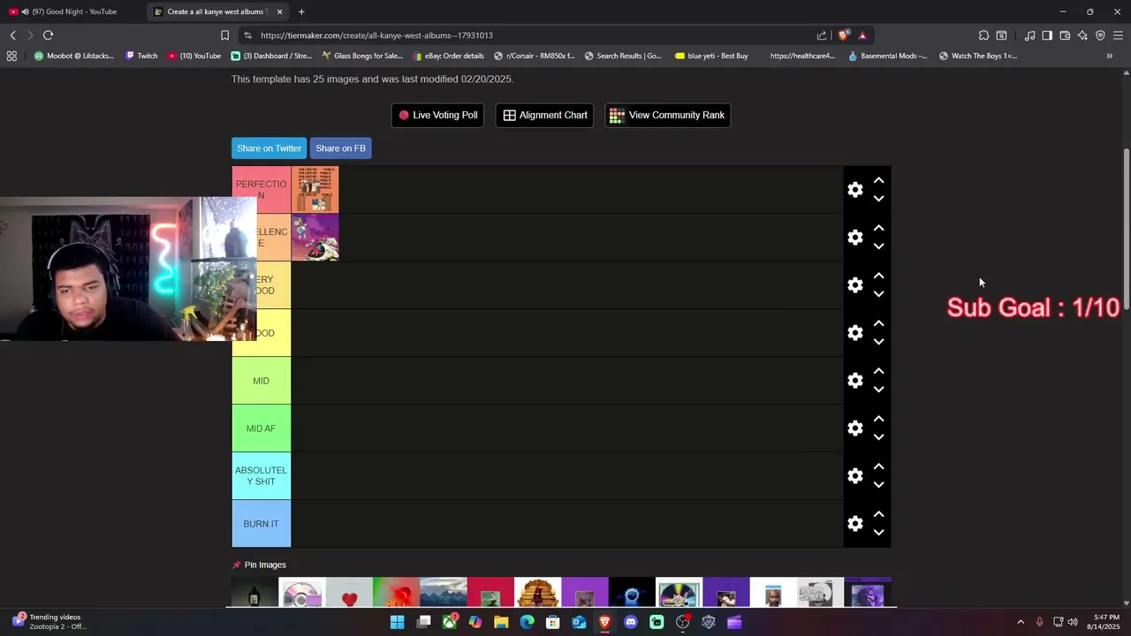Open Xbox app from the taskbar
This screenshot has width=1131, height=636.
tap(450, 622)
